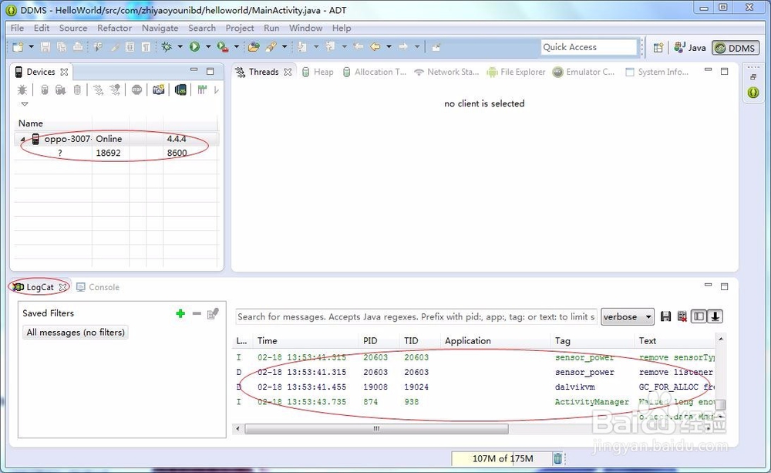Image resolution: width=771 pixels, height=473 pixels.
Task: Click the Save toolbar icon
Action: click(45, 47)
